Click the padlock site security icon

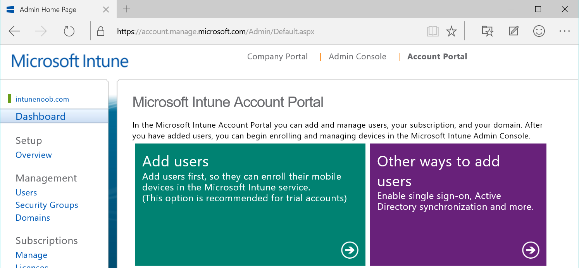(101, 31)
